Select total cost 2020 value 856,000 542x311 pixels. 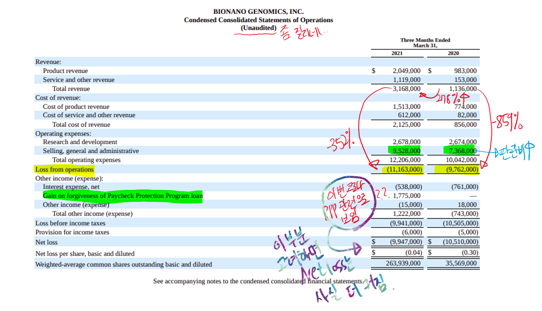coord(466,125)
